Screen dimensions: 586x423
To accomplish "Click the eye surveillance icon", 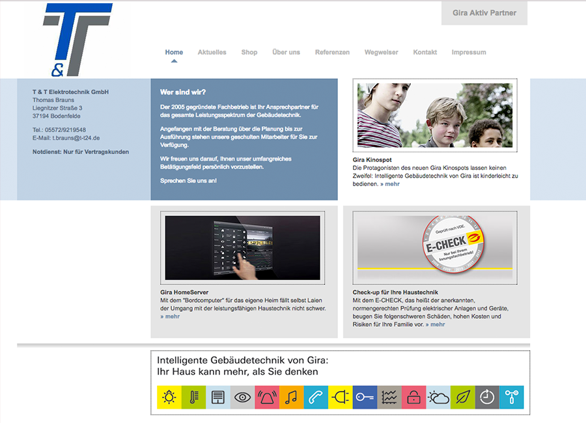I will [243, 397].
